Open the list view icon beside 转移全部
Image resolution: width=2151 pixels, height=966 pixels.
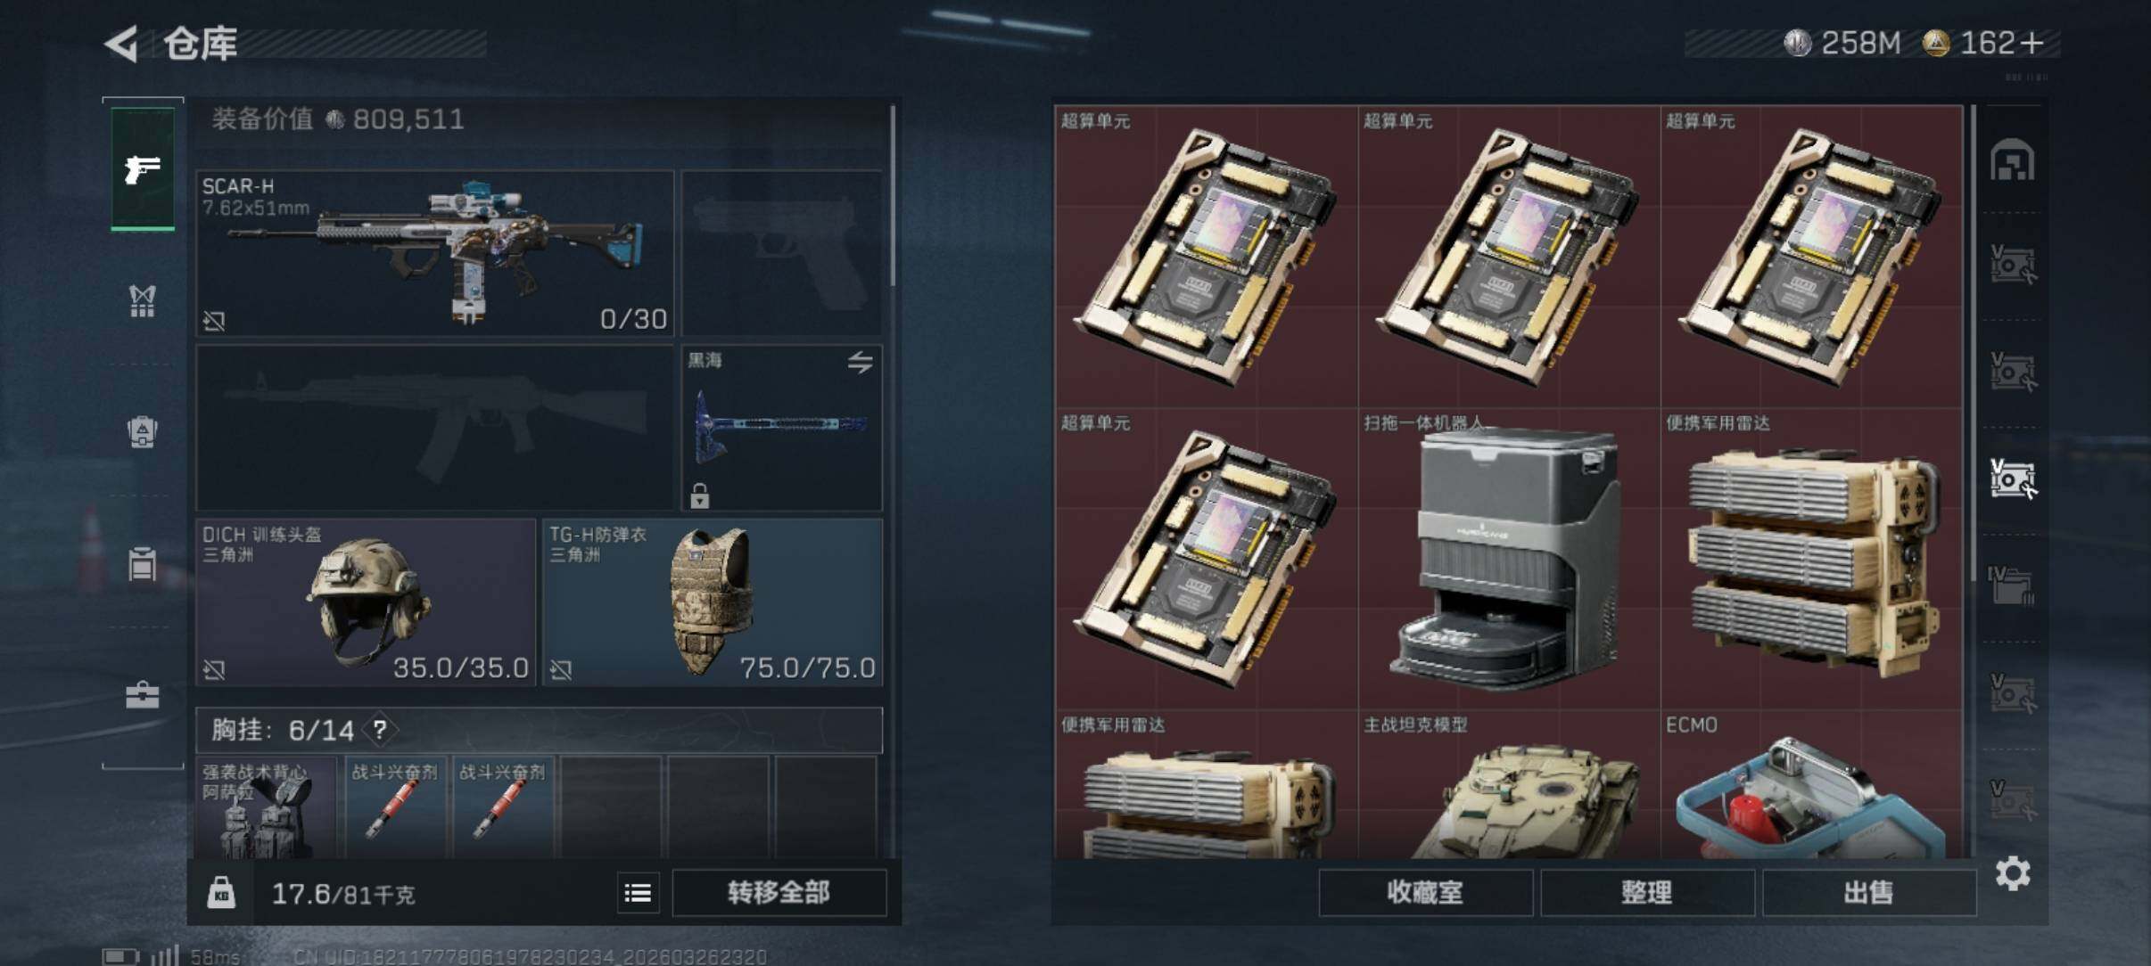click(x=638, y=892)
